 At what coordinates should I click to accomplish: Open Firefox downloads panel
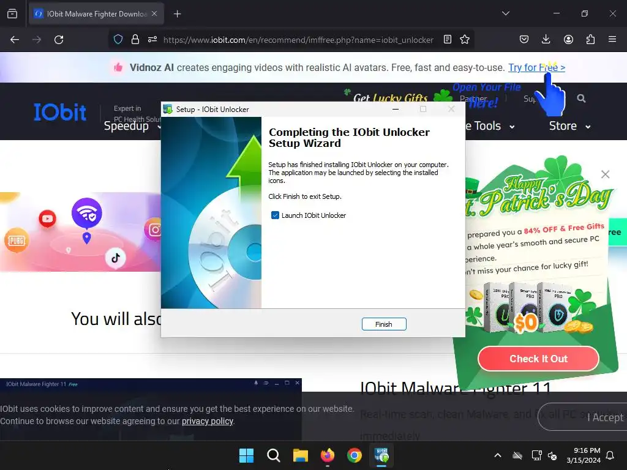pyautogui.click(x=546, y=40)
